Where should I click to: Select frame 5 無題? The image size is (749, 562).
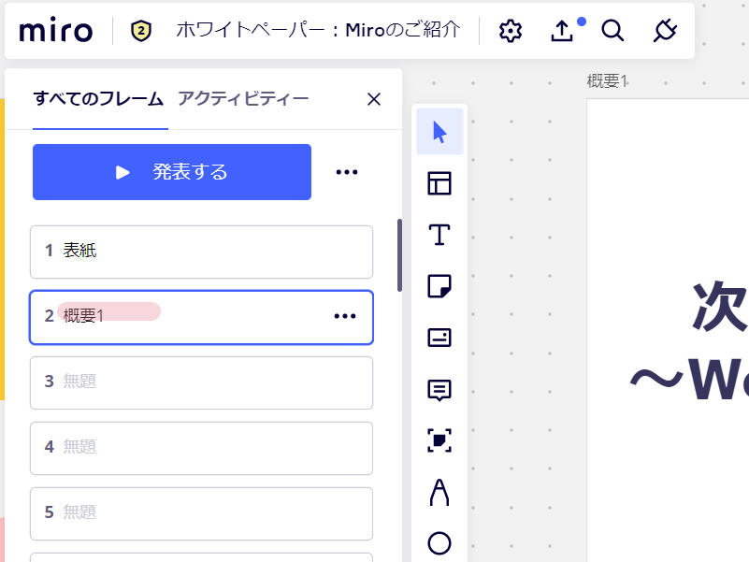(202, 513)
